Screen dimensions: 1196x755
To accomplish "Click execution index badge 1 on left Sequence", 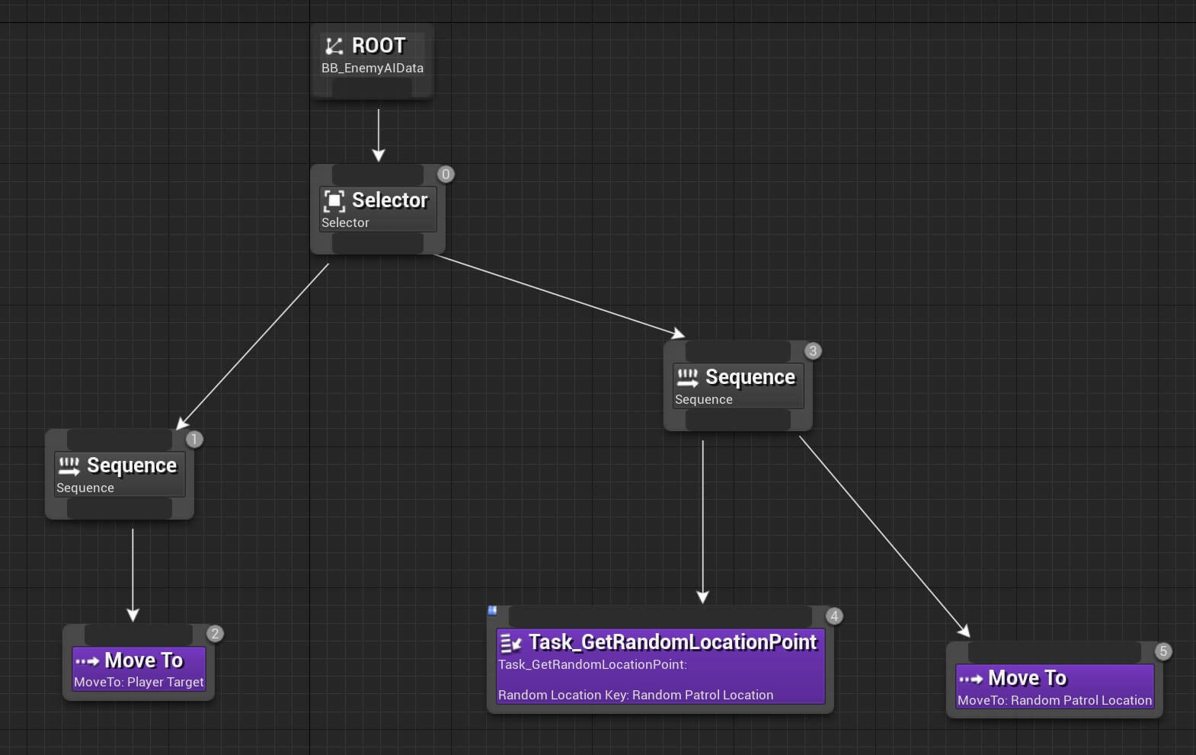I will pos(194,439).
